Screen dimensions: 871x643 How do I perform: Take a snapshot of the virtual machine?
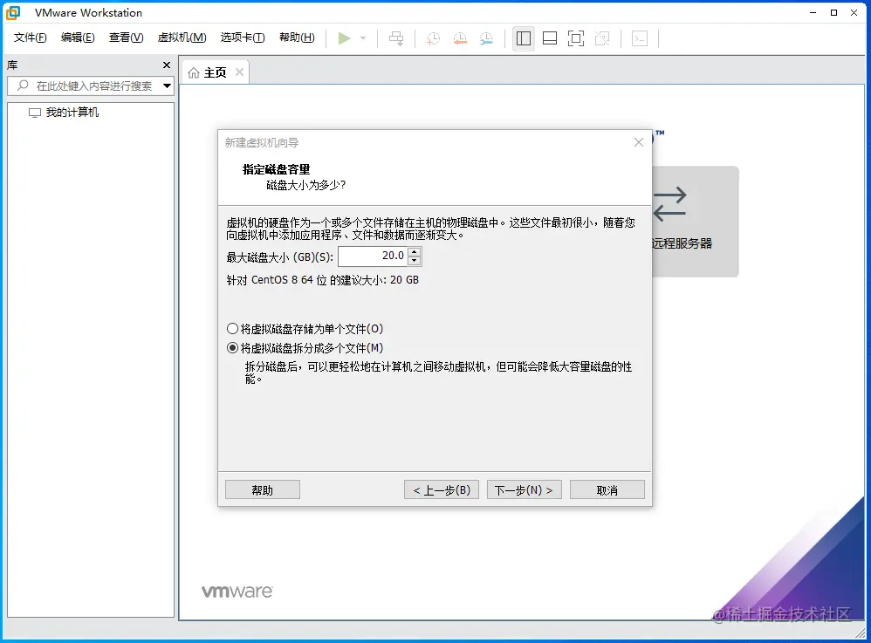pos(433,38)
